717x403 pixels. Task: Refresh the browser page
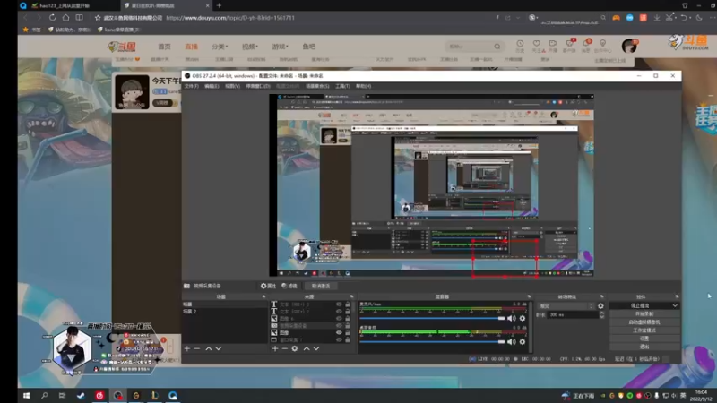point(52,18)
